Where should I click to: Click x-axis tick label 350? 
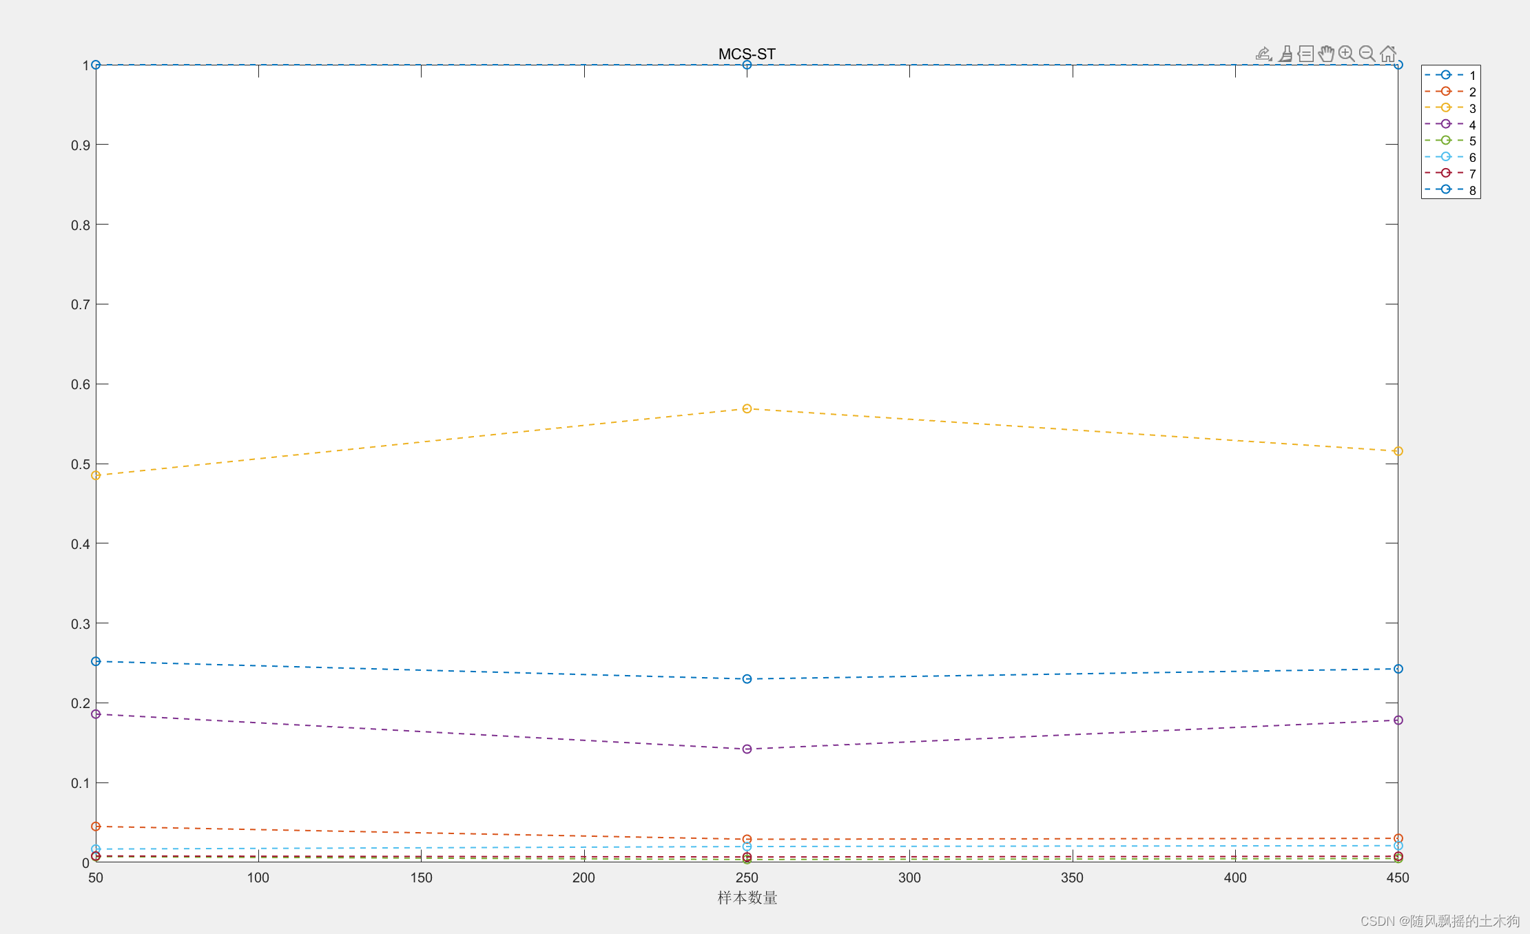click(x=1072, y=878)
